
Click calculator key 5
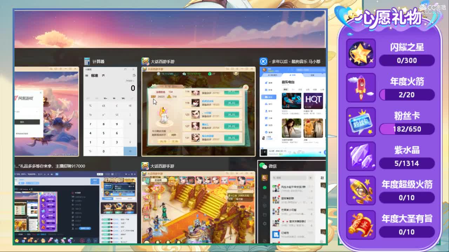[x=103, y=133]
